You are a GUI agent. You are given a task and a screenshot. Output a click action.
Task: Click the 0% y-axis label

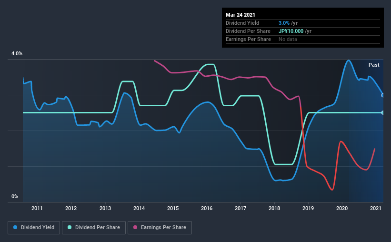click(x=15, y=196)
